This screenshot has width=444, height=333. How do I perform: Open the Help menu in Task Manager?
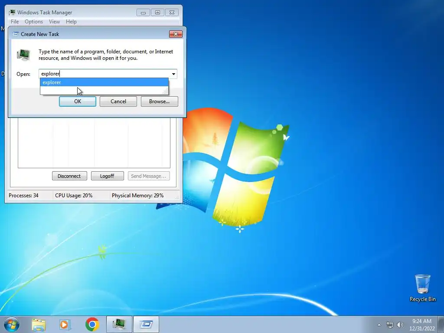[71, 22]
